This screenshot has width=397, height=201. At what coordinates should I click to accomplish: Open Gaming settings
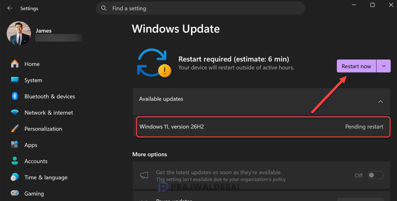34,193
